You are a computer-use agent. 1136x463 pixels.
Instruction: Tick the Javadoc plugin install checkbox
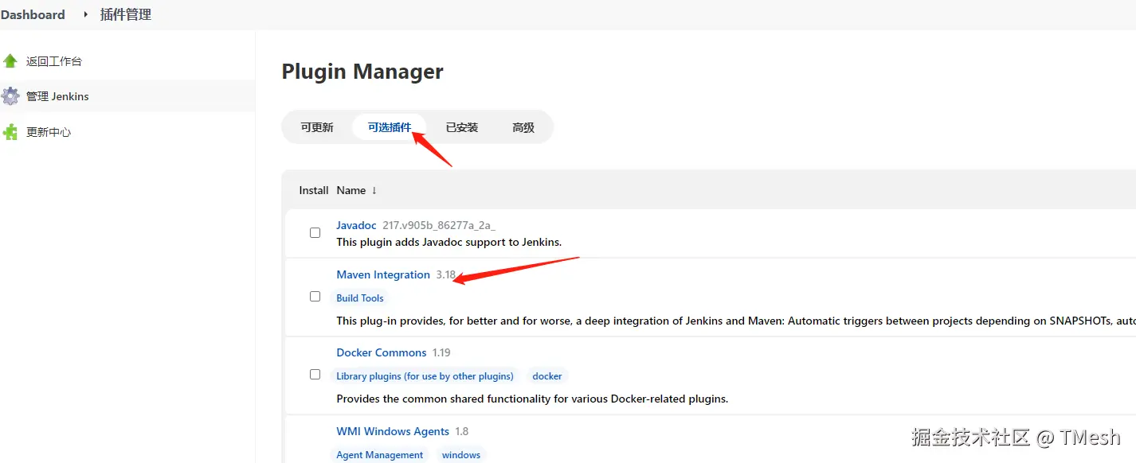coord(315,233)
